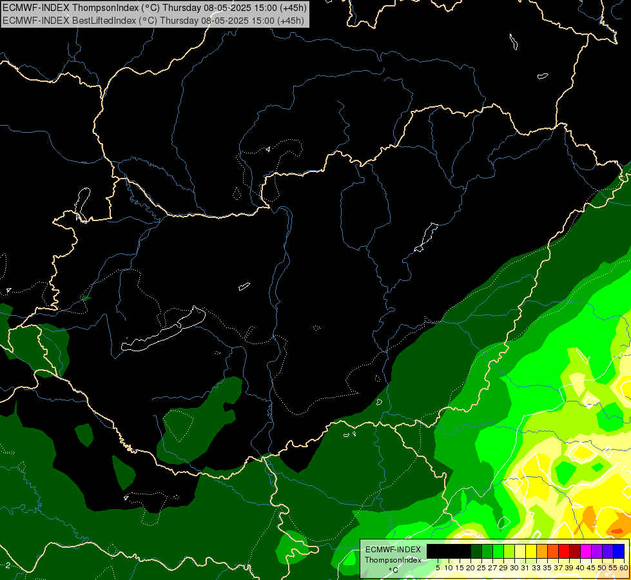631x580 pixels.
Task: Select the pale yellow legend swatch (30–31)
Action: tap(520, 551)
